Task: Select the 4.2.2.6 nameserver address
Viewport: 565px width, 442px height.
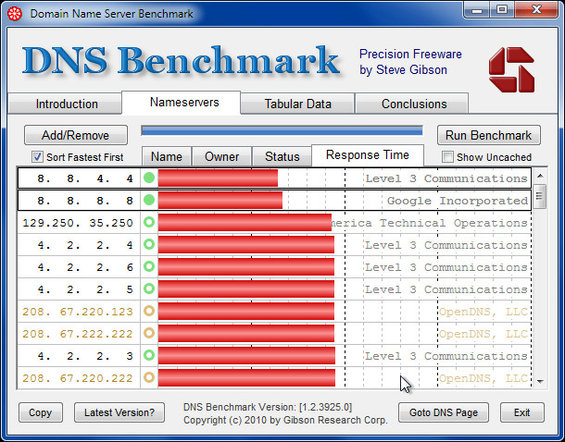Action: click(x=85, y=267)
